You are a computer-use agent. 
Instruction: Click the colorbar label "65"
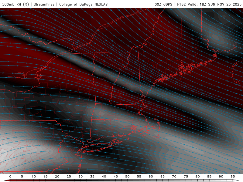163,177
